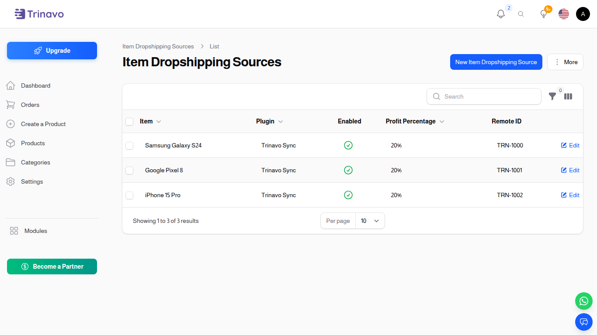Click Remote ID TRN-1002
597x335 pixels.
coord(510,195)
